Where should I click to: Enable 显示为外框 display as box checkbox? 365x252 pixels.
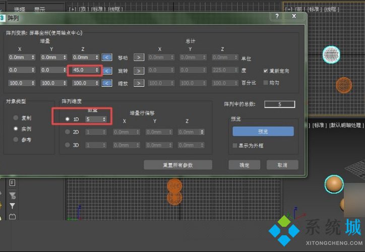pos(235,146)
